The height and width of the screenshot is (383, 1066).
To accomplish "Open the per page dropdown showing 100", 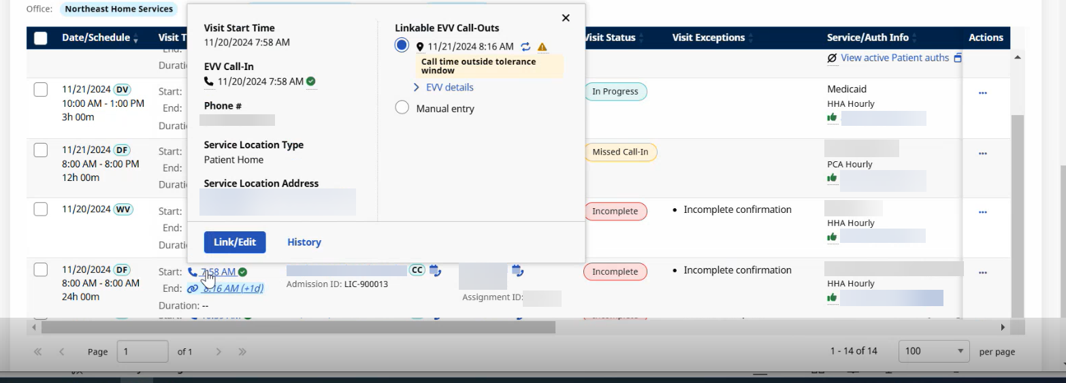I will [933, 351].
